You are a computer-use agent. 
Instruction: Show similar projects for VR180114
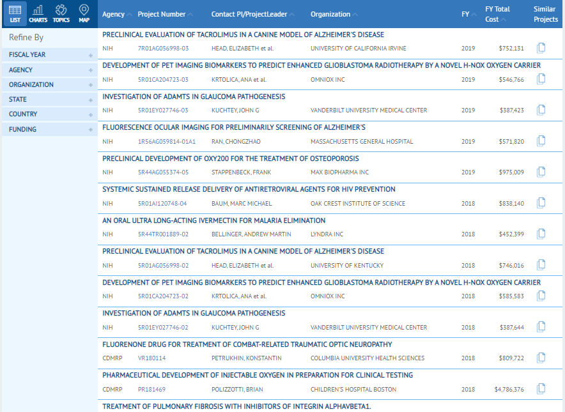(541, 358)
